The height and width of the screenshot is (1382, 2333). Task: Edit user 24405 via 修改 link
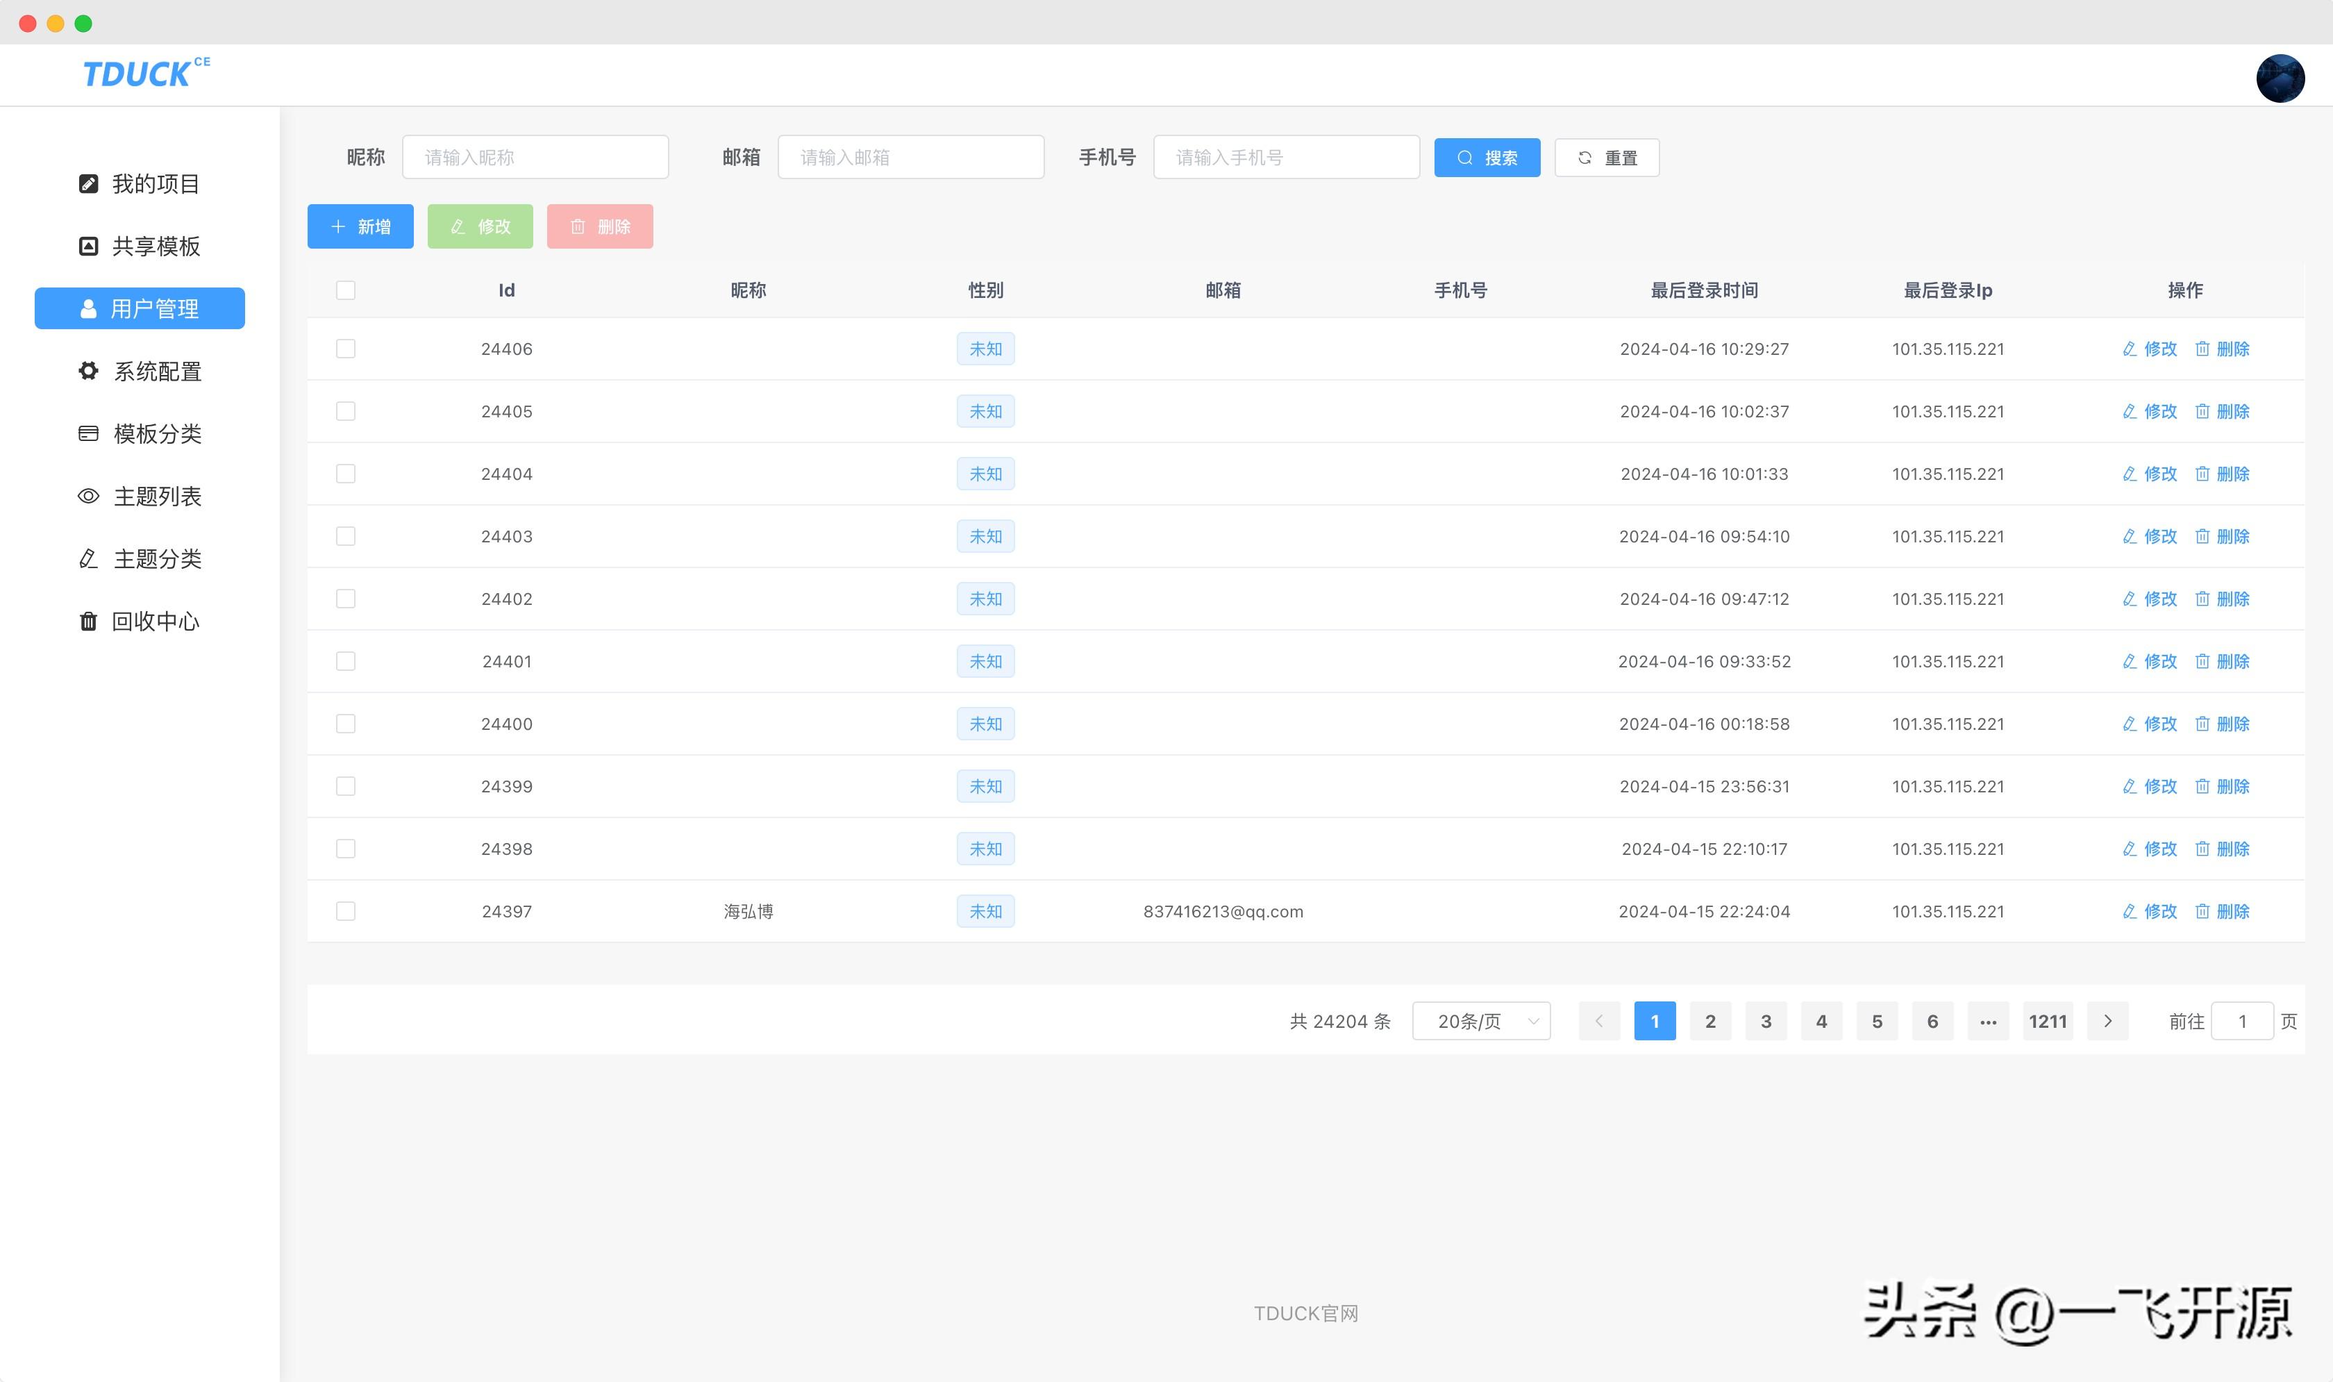pos(2150,410)
